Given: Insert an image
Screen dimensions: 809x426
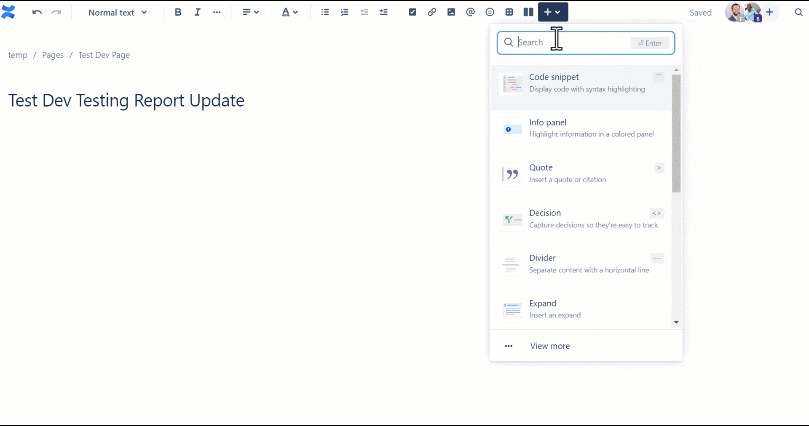Looking at the screenshot, I should coord(451,12).
